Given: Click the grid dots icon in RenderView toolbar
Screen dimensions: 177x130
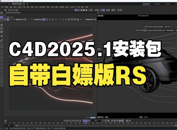Looking at the screenshot, I should 47,19.
